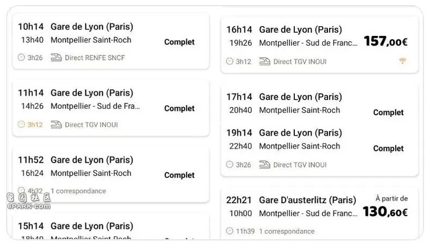This screenshot has width=436, height=245.
Task: Click the Wi-Fi icon on the 16h14 trip
Action: click(402, 60)
